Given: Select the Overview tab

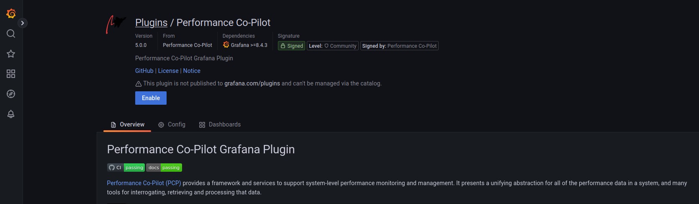Looking at the screenshot, I should tap(127, 124).
